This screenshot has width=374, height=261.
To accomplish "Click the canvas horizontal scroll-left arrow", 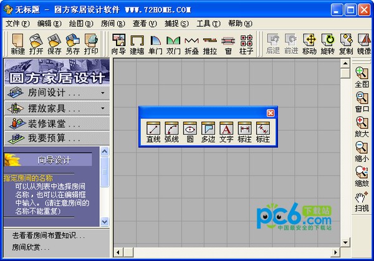I will [118, 252].
